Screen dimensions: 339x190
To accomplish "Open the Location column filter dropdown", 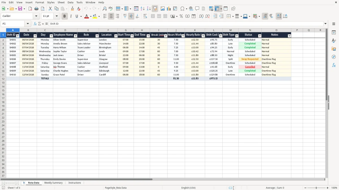I will [x=116, y=36].
